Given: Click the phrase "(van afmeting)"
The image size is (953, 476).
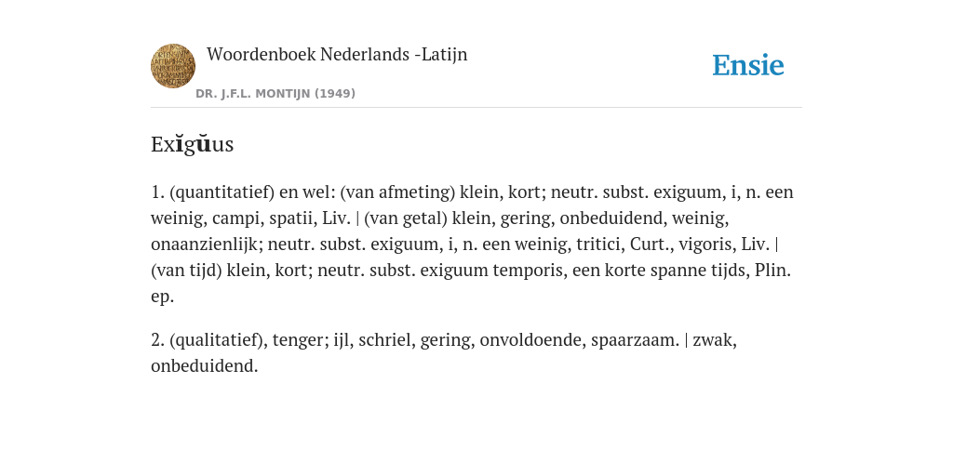Looking at the screenshot, I should point(397,192).
